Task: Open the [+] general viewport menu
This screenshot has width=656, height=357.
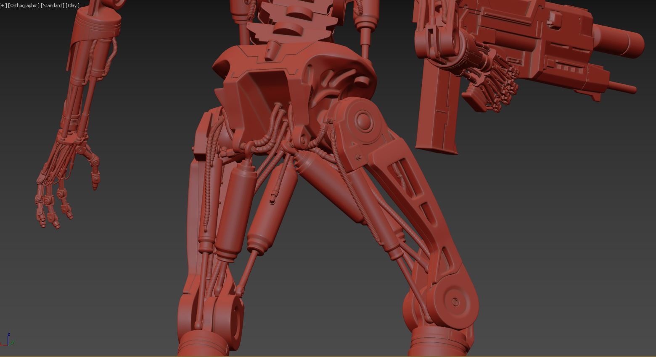Action: point(3,5)
